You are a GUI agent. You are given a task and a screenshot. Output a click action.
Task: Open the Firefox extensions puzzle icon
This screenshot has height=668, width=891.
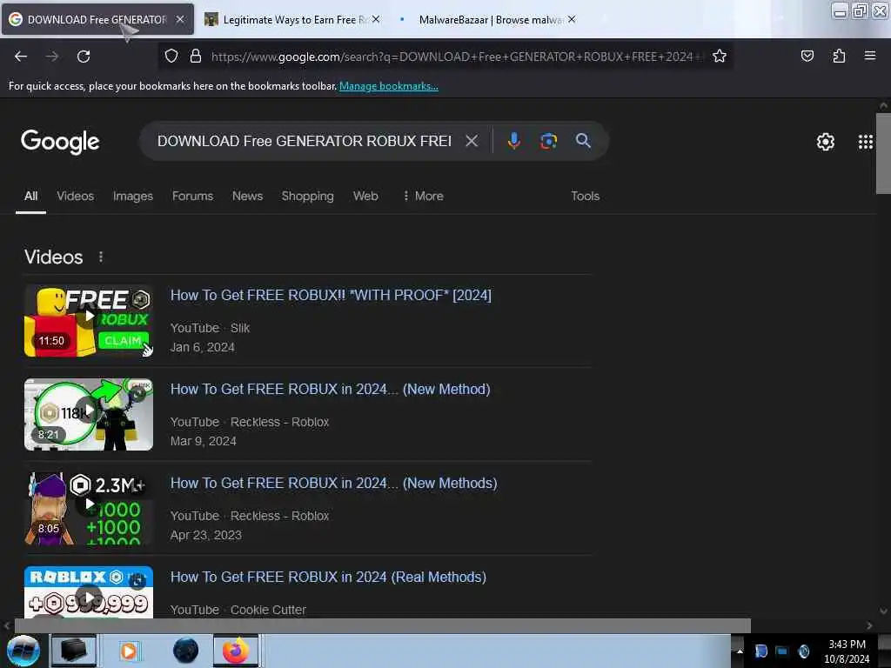pos(839,56)
